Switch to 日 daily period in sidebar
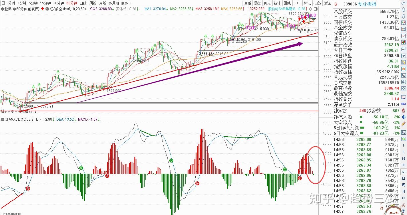The height and width of the screenshot is (215, 407). pyautogui.click(x=403, y=178)
